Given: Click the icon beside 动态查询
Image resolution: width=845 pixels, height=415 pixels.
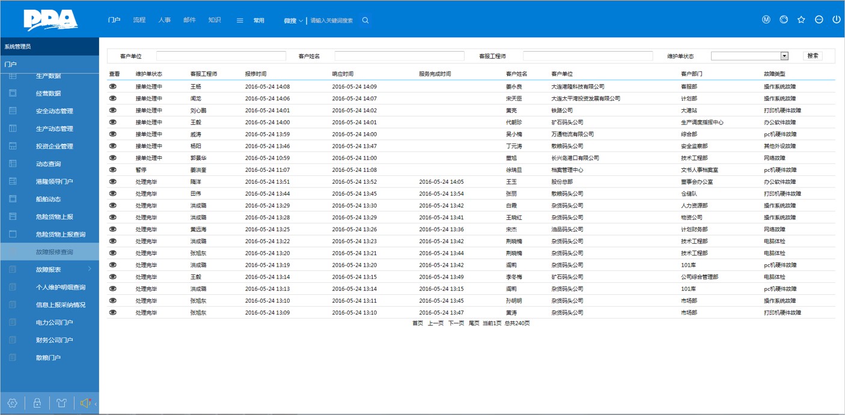Looking at the screenshot, I should [x=13, y=163].
